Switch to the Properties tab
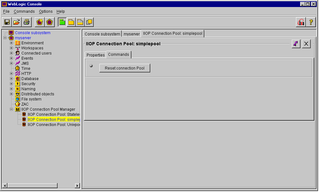The width and height of the screenshot is (319, 192). click(x=96, y=55)
